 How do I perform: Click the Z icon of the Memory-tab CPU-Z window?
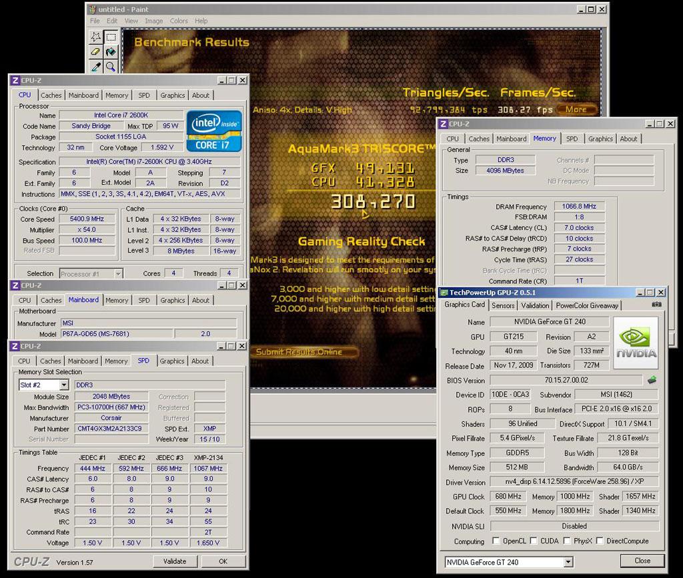point(443,124)
